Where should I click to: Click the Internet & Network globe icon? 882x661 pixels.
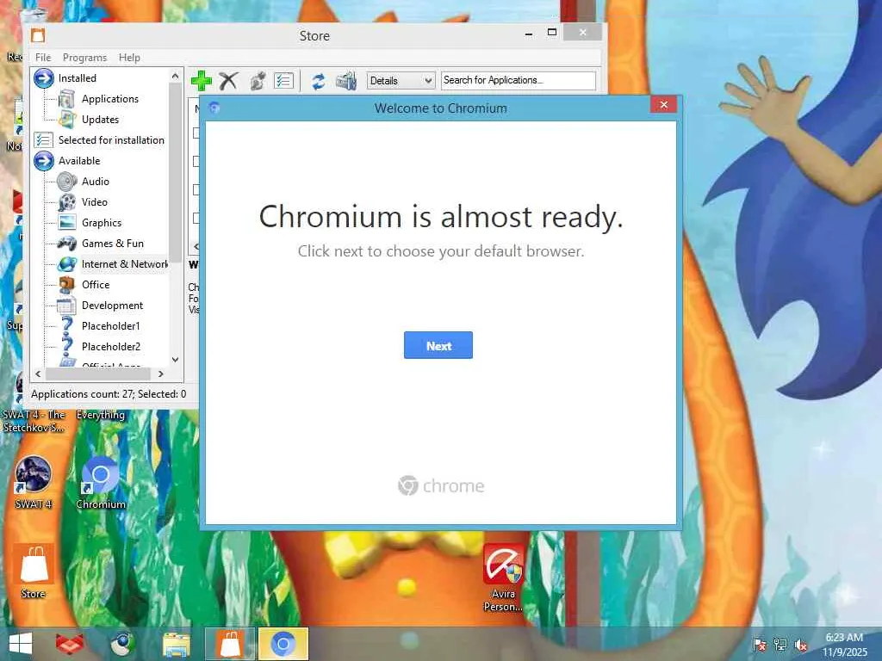(67, 263)
